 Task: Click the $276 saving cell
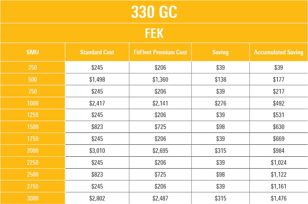(x=220, y=103)
